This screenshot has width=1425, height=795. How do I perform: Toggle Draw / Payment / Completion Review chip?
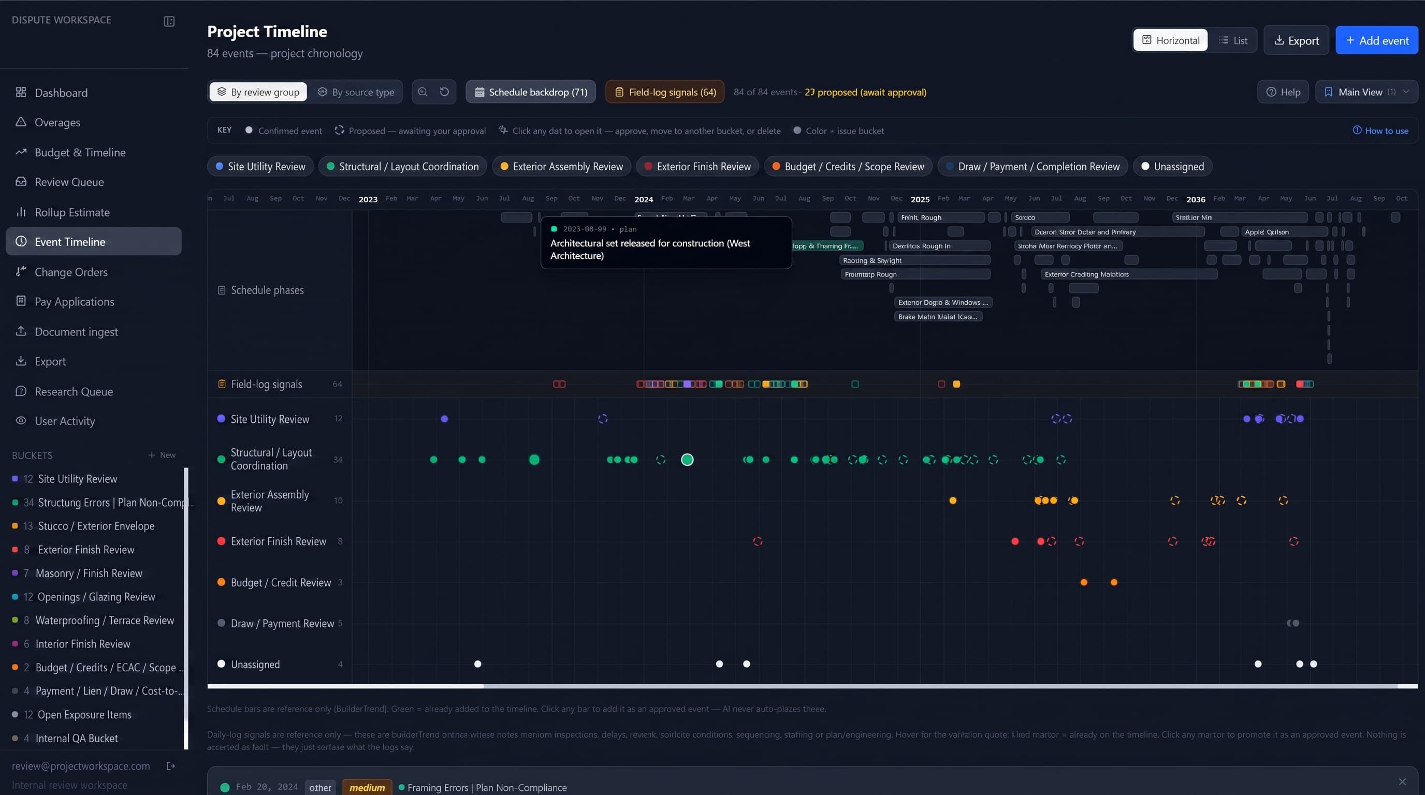(x=1032, y=167)
